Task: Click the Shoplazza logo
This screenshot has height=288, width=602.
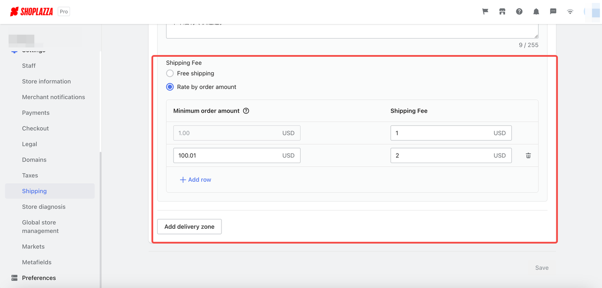Action: 31,12
